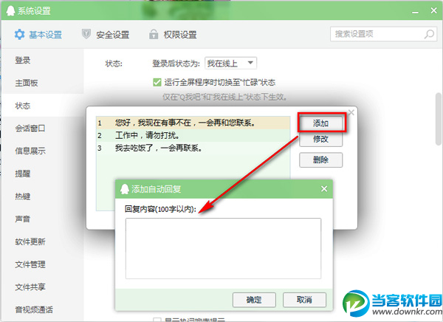Click the 删除 button

pos(320,160)
